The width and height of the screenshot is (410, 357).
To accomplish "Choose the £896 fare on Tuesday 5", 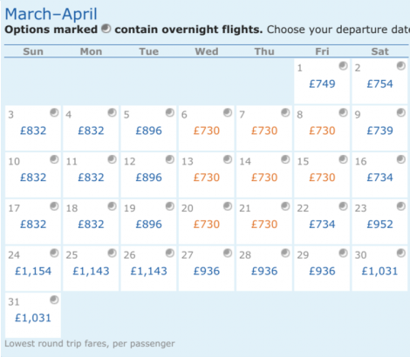I will tap(148, 131).
